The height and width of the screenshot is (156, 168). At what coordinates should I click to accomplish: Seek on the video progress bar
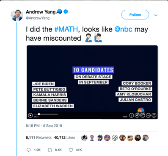coord(46,114)
